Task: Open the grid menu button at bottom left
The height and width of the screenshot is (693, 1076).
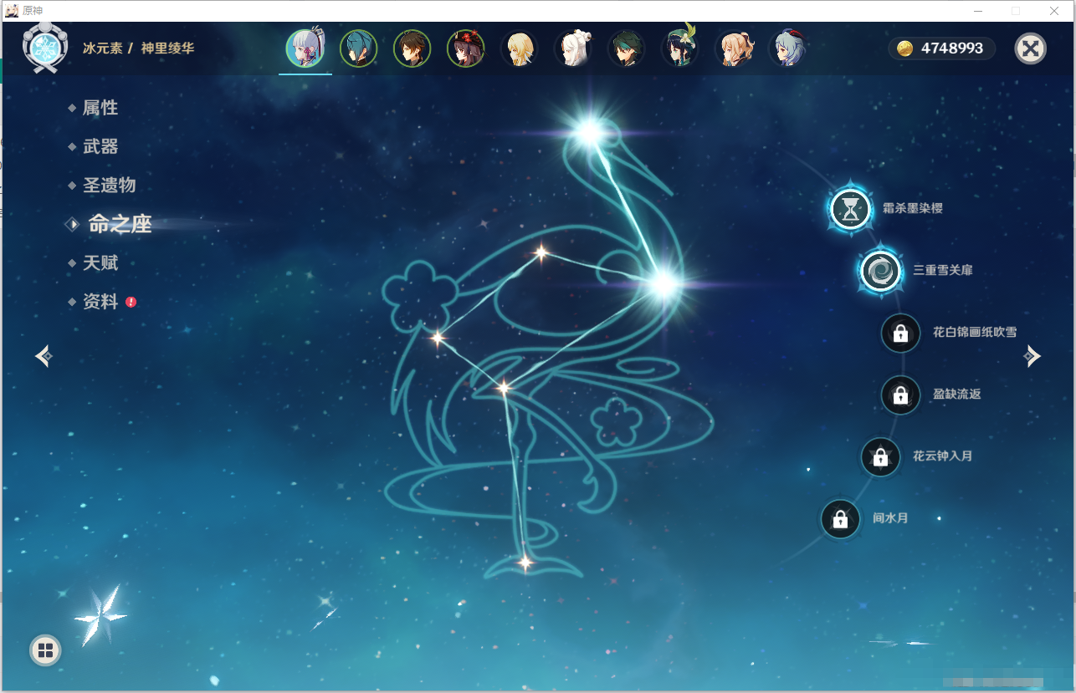Action: 45,650
